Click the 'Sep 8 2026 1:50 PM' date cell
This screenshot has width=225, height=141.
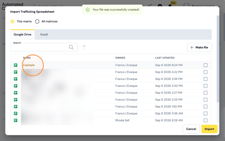[169, 107]
